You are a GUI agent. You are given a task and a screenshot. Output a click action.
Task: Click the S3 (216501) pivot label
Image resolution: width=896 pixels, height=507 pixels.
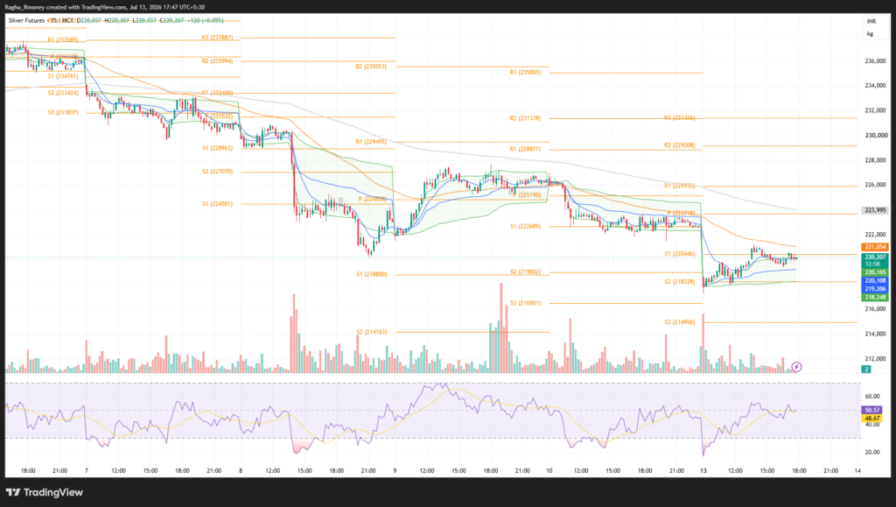(x=525, y=304)
